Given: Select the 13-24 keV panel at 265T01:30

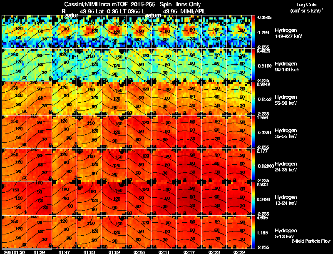Looking at the screenshot, I should point(14,199).
